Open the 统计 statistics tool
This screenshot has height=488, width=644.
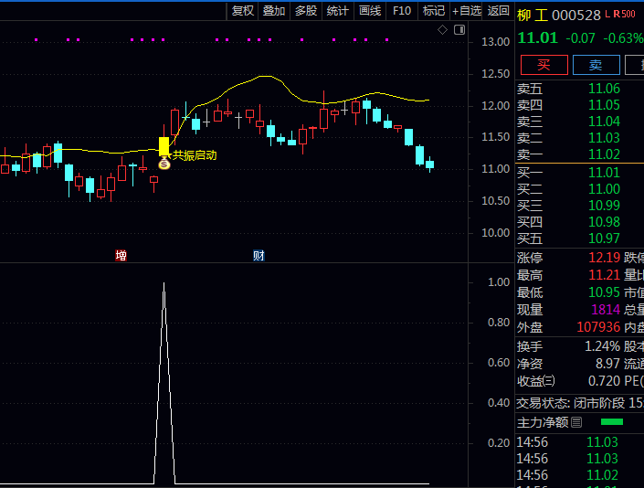(x=338, y=11)
